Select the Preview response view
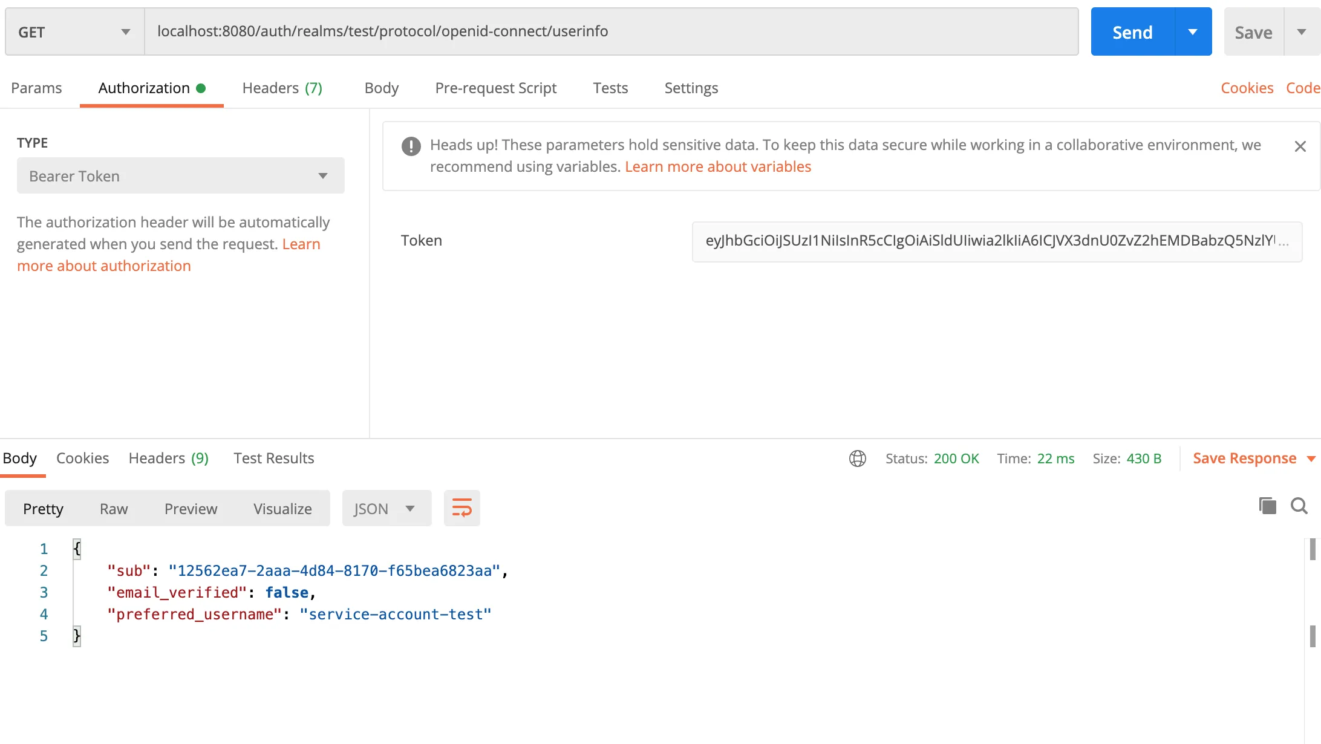The height and width of the screenshot is (744, 1321). [x=191, y=509]
